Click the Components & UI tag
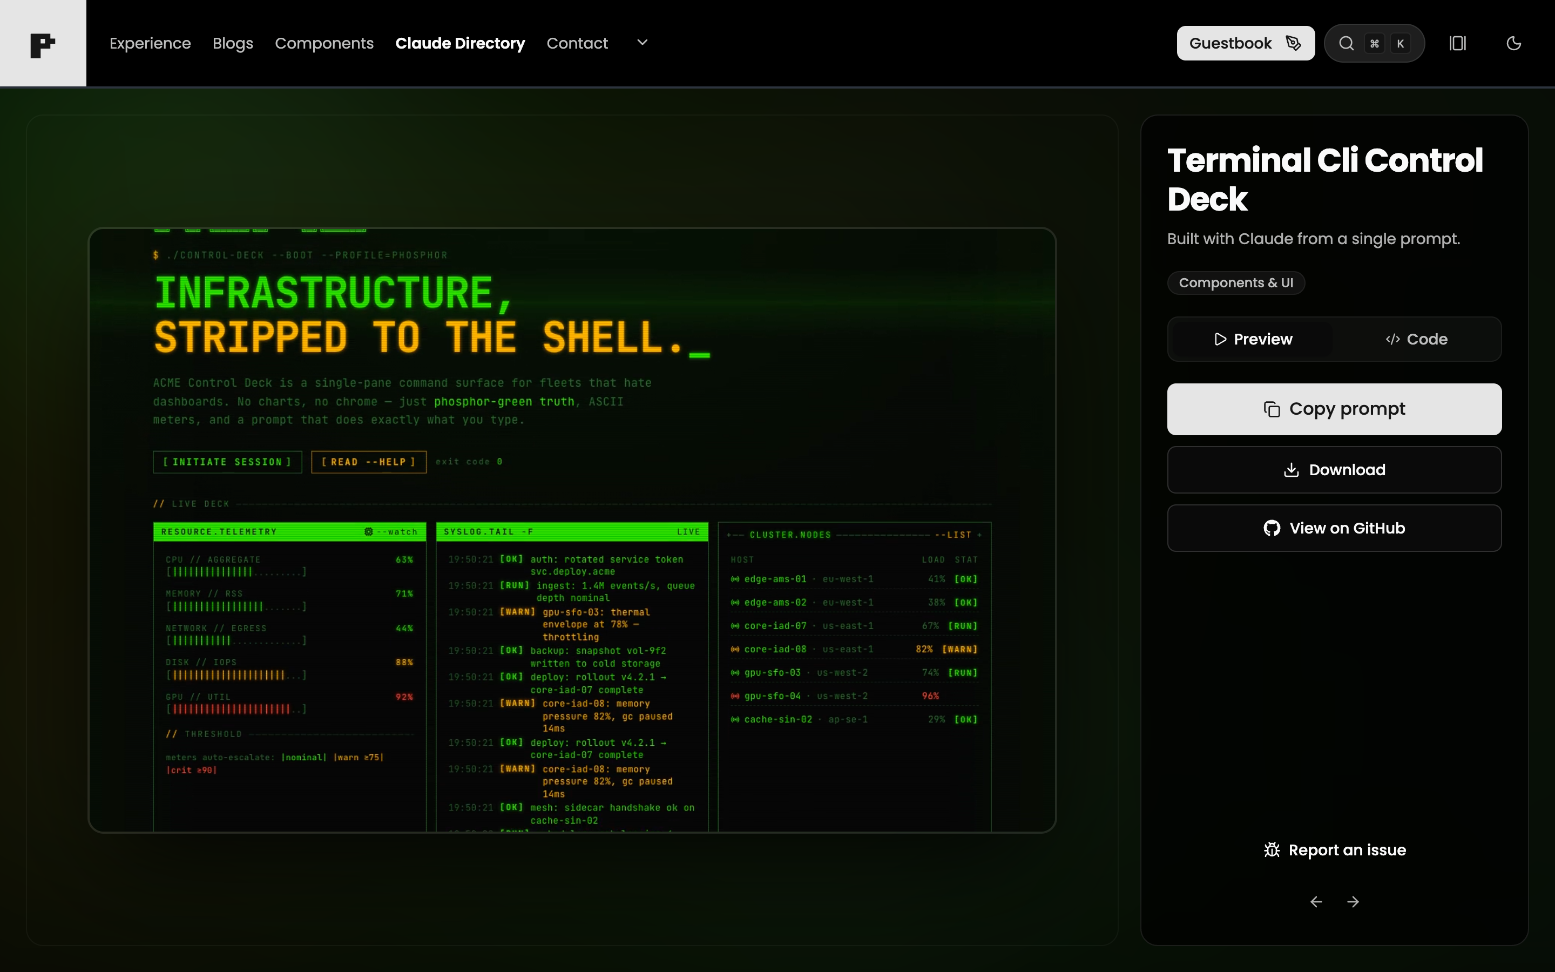The width and height of the screenshot is (1555, 972). click(x=1236, y=283)
